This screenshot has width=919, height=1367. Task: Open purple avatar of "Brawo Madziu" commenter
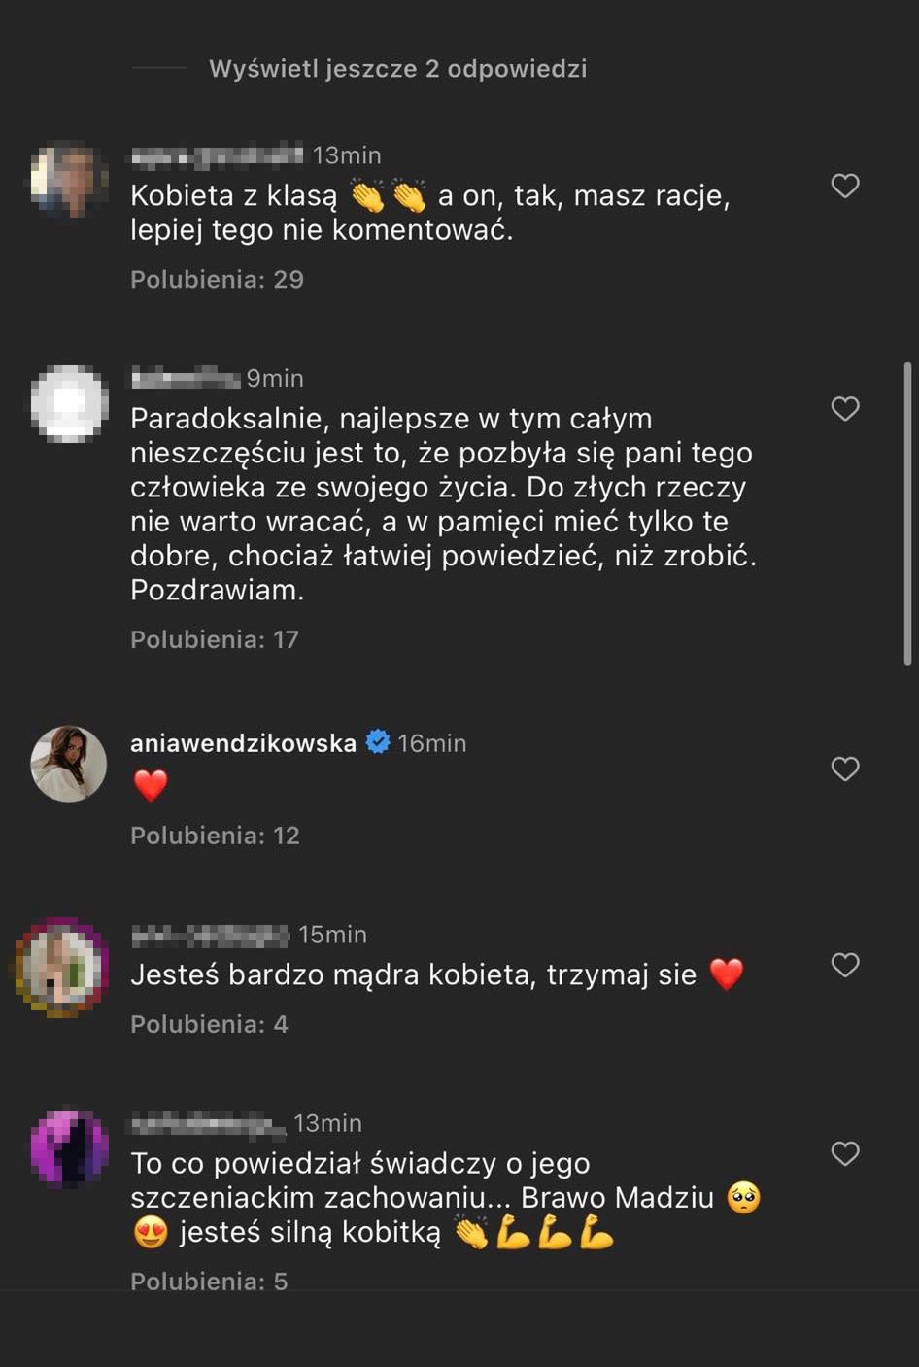[68, 1147]
